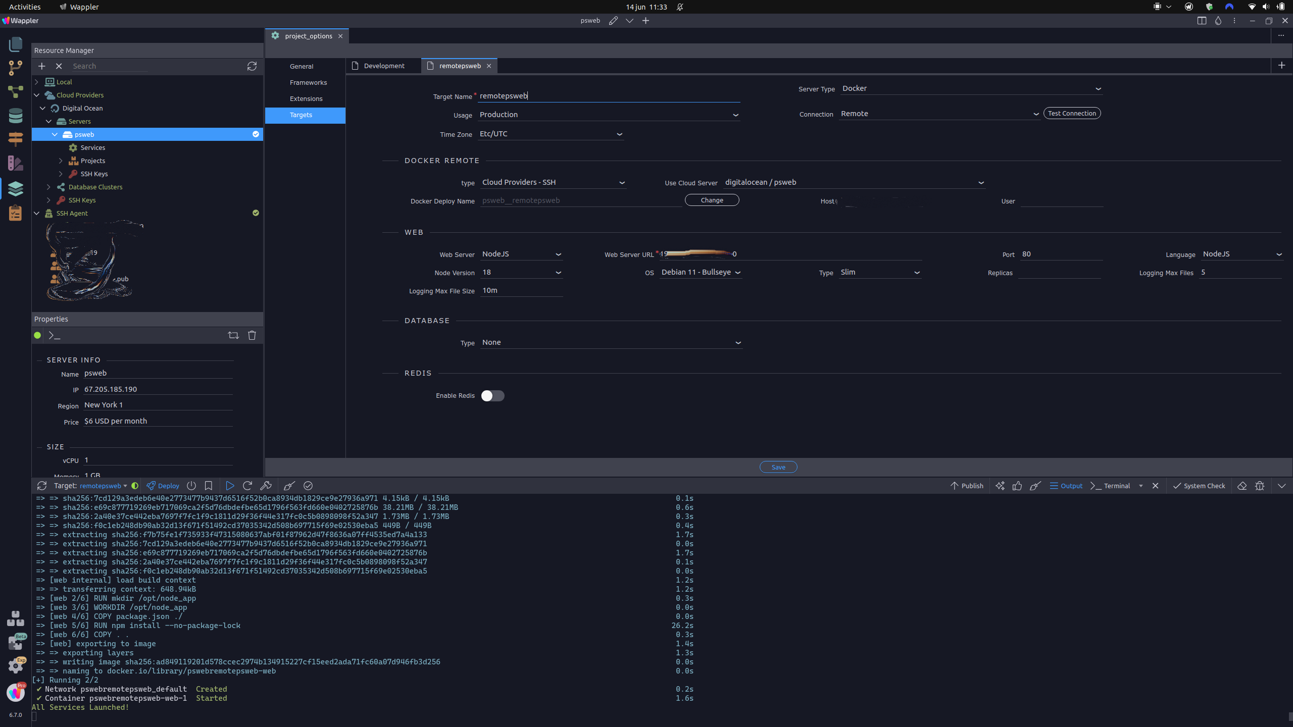Image resolution: width=1293 pixels, height=727 pixels.
Task: Toggle target status indicator next to remotepsweb
Action: pos(135,486)
